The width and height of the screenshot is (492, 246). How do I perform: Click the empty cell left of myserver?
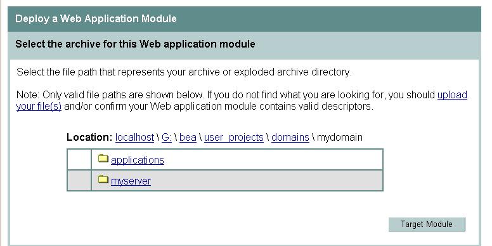[x=79, y=181]
